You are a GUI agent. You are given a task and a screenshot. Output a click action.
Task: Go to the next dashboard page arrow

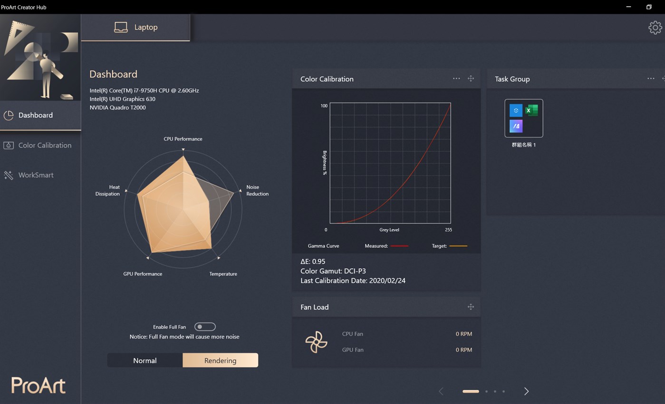(526, 391)
